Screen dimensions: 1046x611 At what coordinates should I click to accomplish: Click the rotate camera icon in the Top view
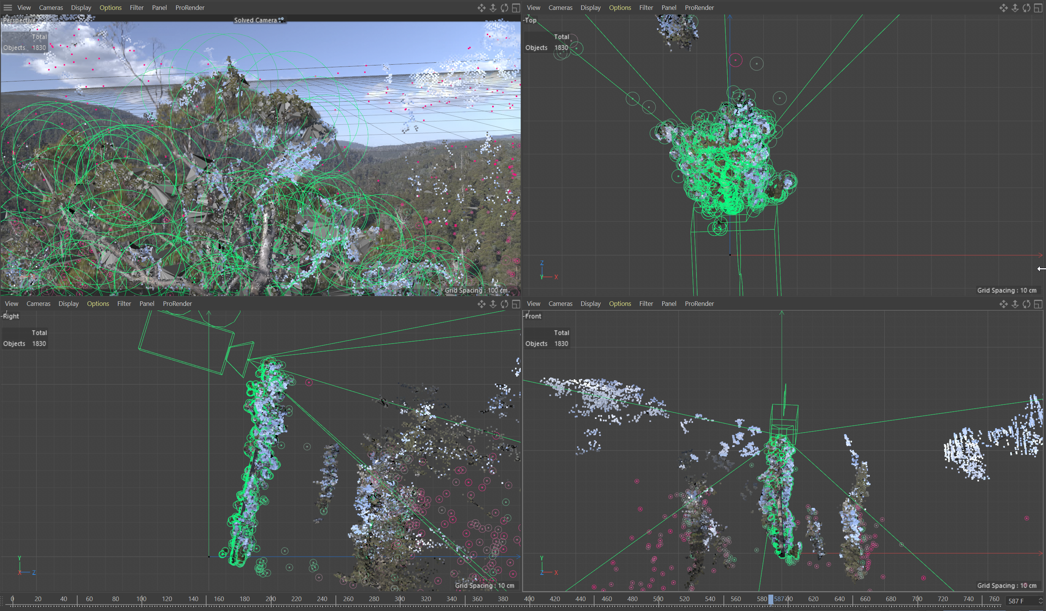coord(1026,8)
